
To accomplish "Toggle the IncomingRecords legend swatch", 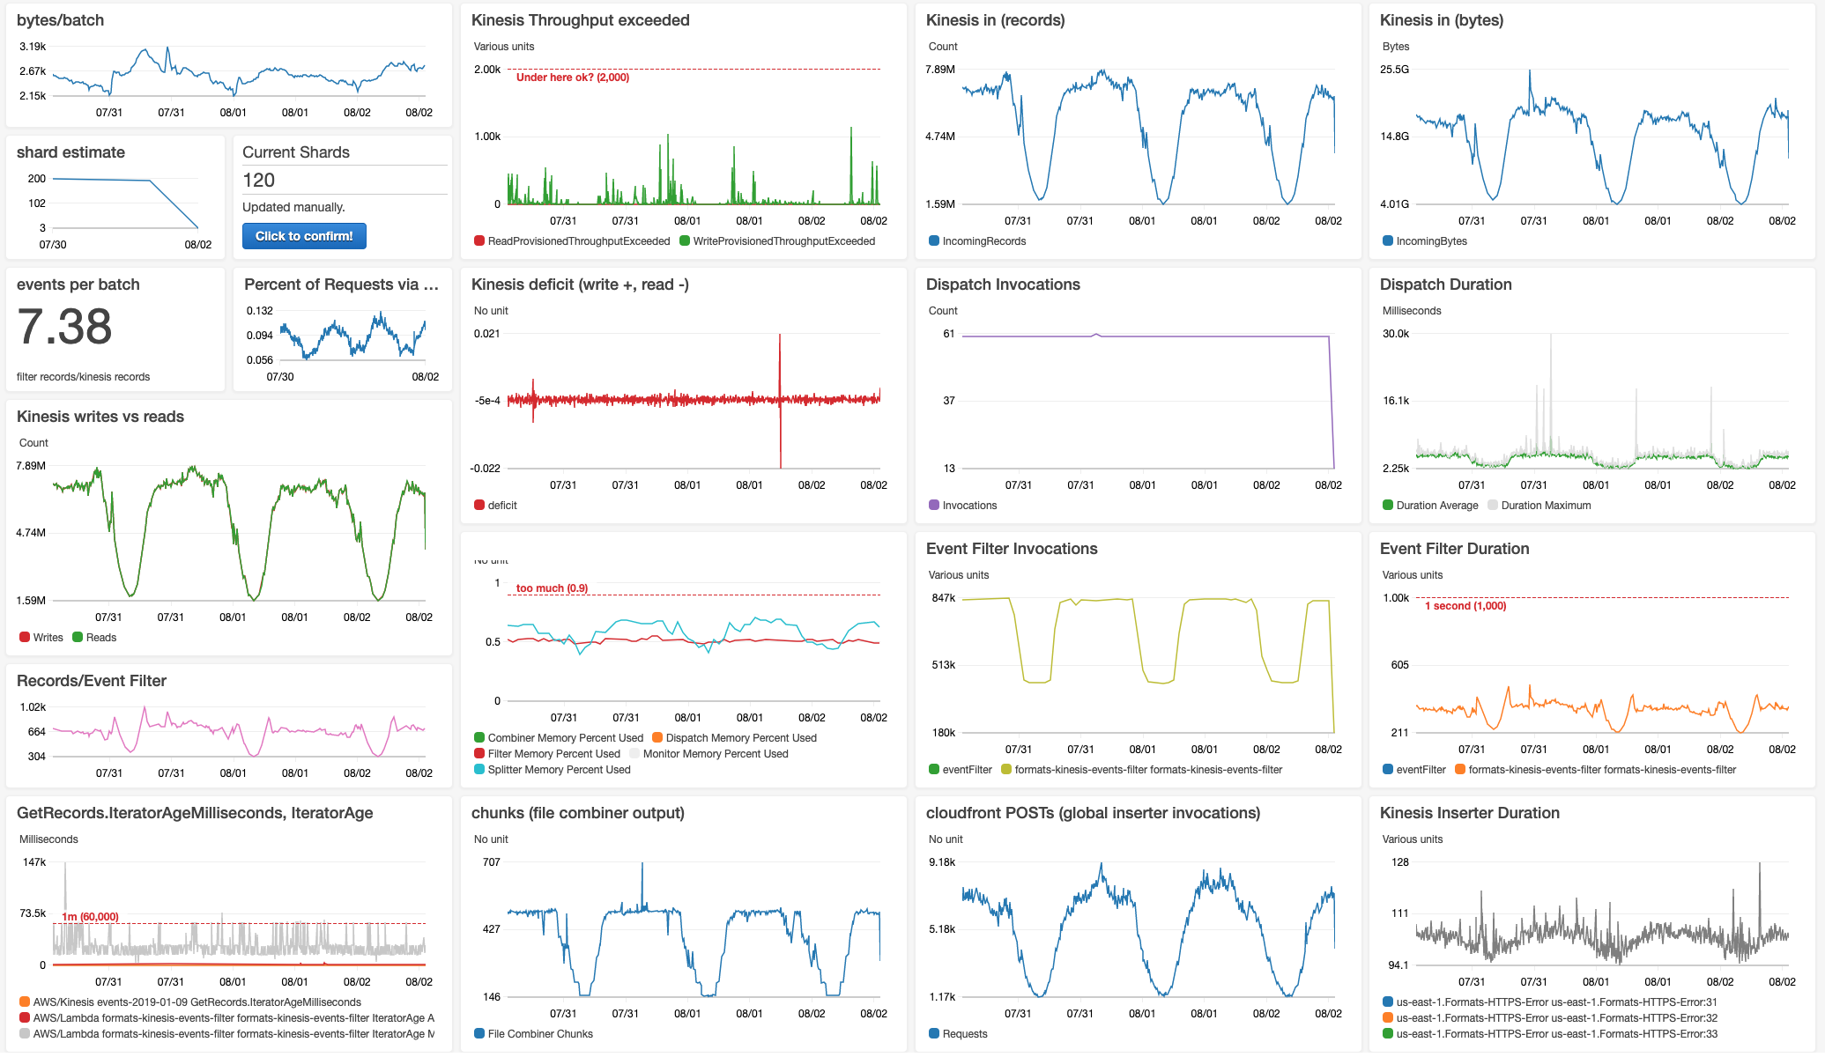I will tap(934, 240).
